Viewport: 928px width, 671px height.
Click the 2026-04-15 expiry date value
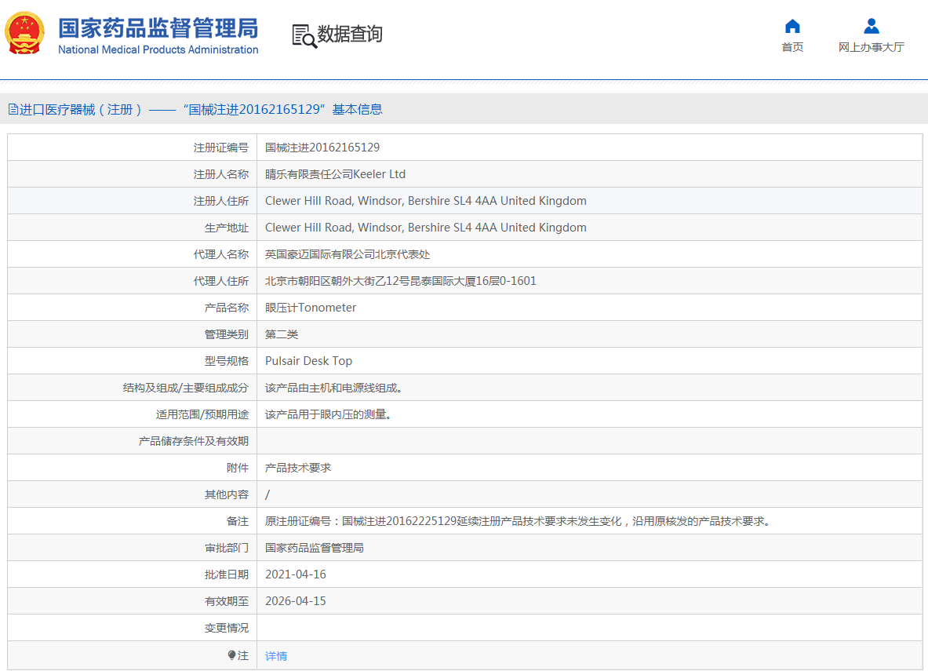(295, 601)
